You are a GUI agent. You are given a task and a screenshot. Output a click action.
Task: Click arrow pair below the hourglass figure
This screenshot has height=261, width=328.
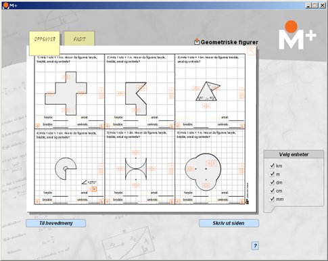[136, 185]
